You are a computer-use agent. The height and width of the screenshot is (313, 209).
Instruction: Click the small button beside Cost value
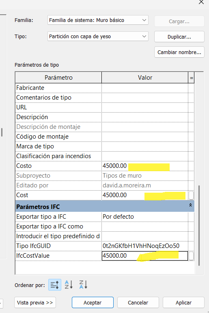[191, 195]
